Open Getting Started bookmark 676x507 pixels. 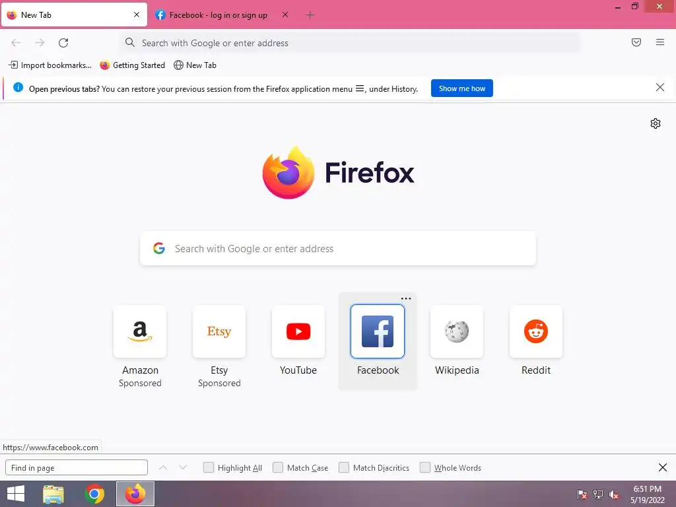pos(133,65)
